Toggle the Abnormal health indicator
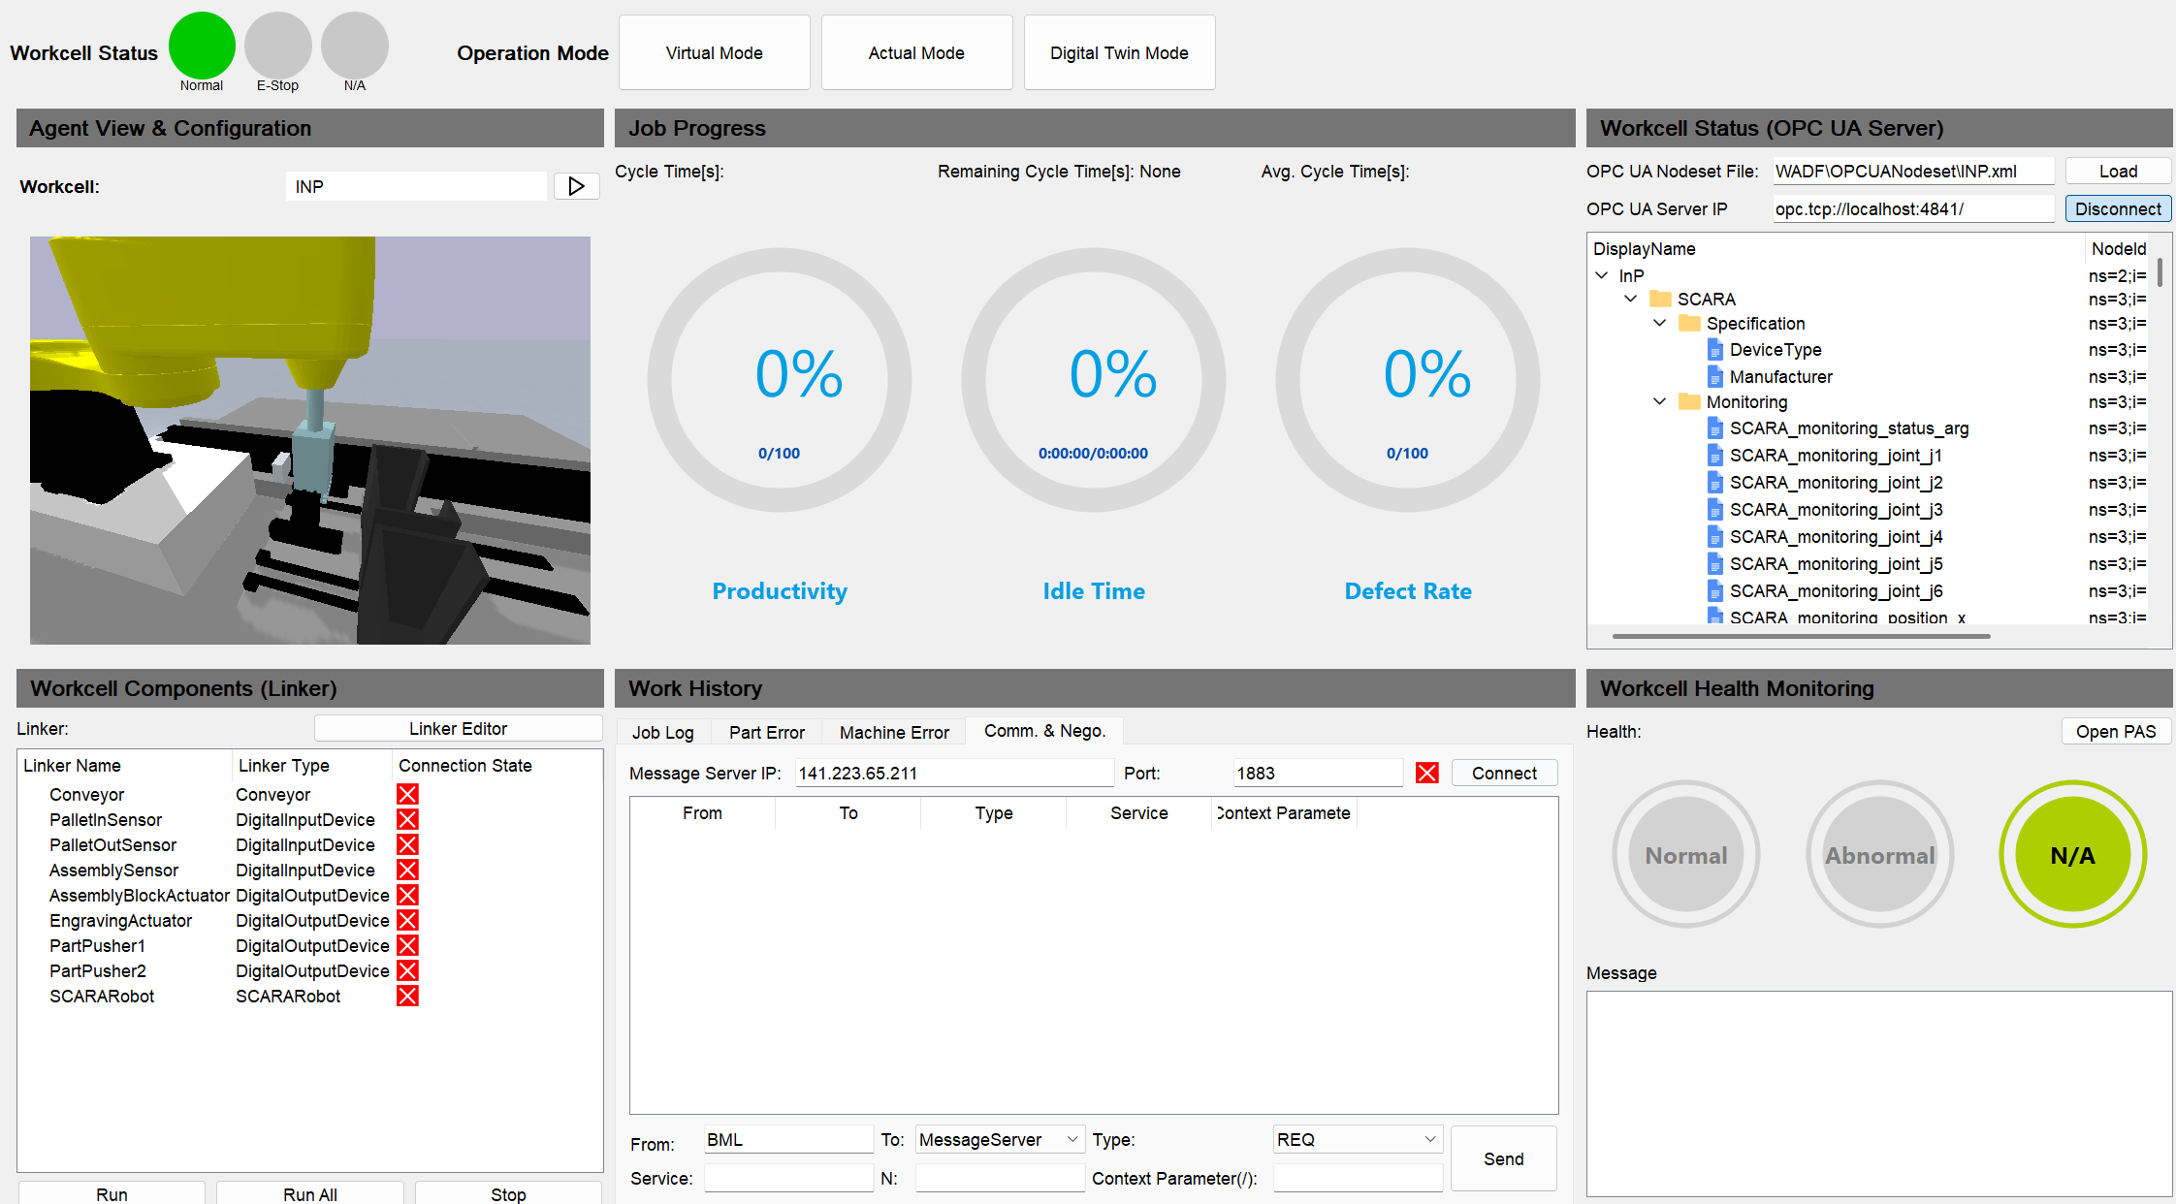Viewport: 2176px width, 1204px height. pos(1879,854)
